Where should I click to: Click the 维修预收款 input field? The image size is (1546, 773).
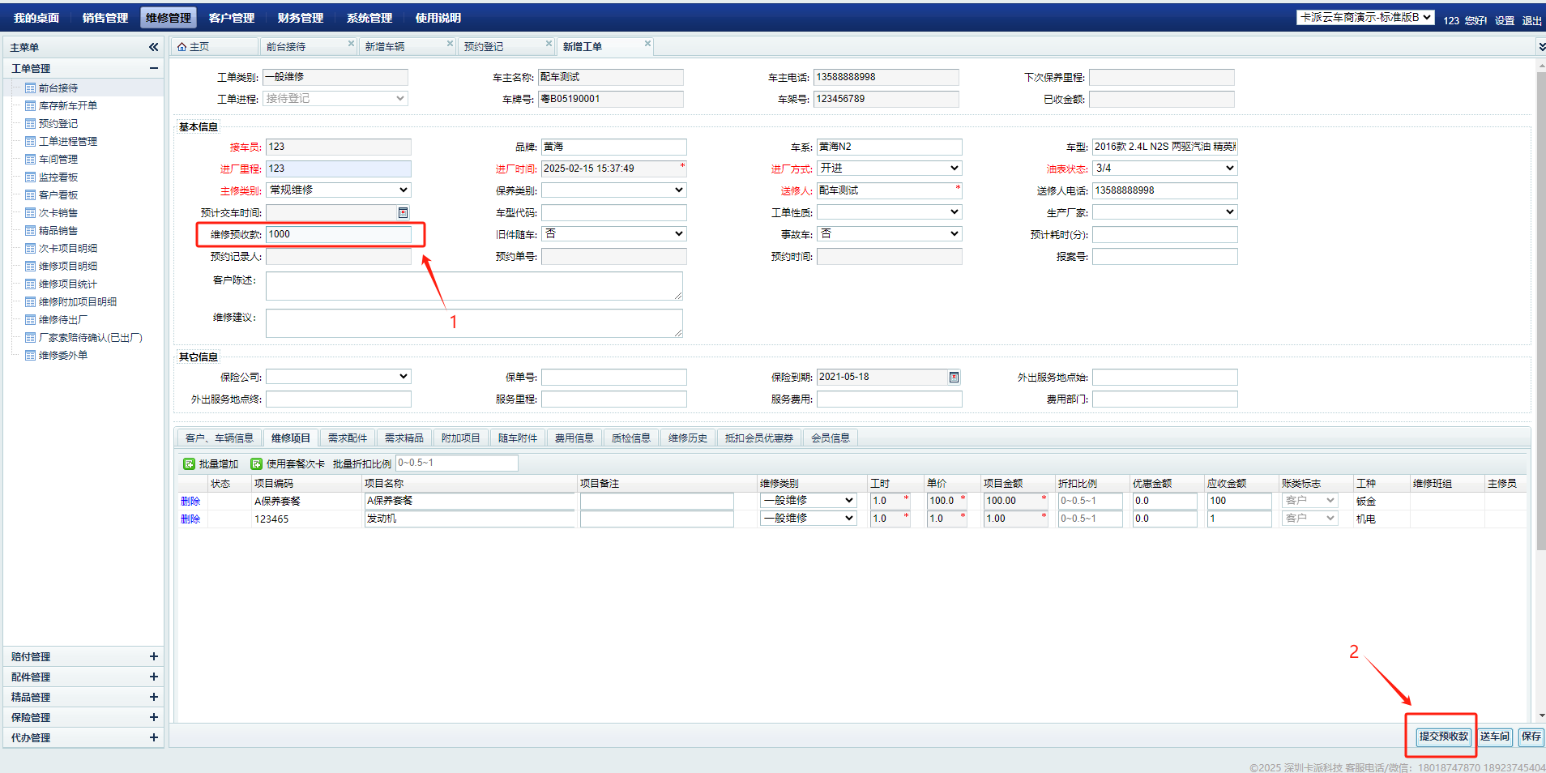338,234
